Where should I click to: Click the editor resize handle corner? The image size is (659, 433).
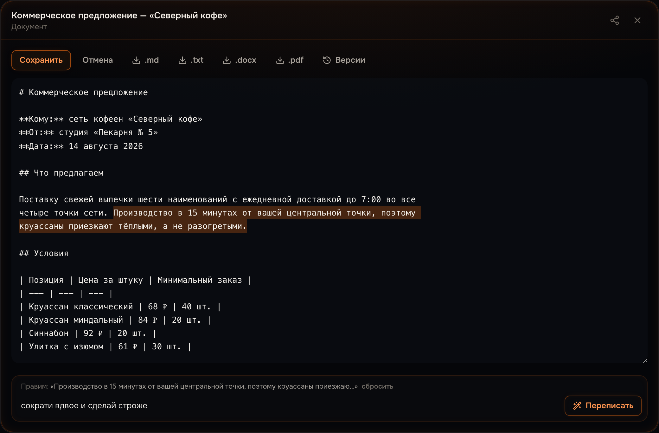[645, 361]
